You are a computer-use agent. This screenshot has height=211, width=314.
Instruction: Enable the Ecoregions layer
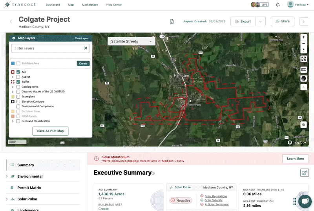(x=18, y=97)
